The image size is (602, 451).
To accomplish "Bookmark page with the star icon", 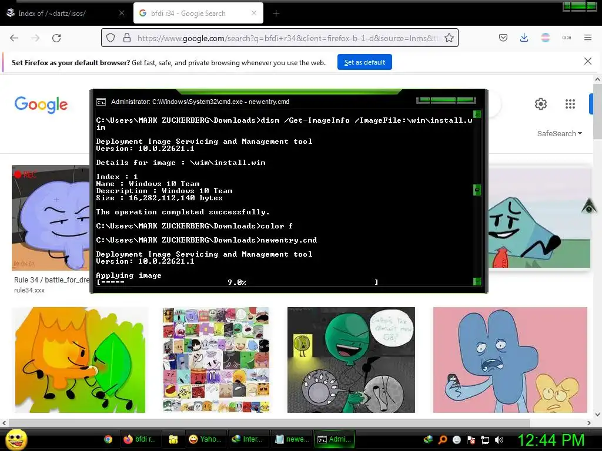I will point(449,38).
